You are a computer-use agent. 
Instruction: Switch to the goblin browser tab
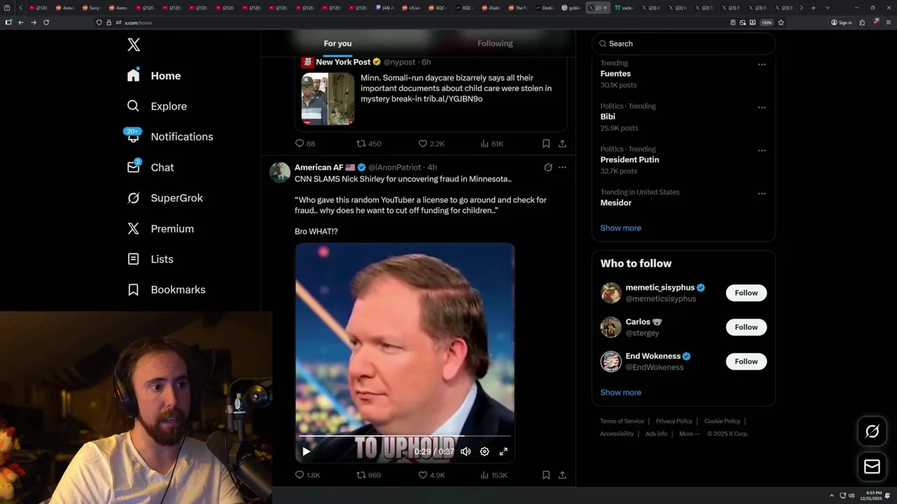tap(571, 8)
